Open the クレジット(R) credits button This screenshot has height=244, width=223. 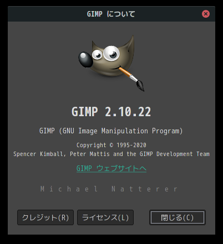pos(45,217)
